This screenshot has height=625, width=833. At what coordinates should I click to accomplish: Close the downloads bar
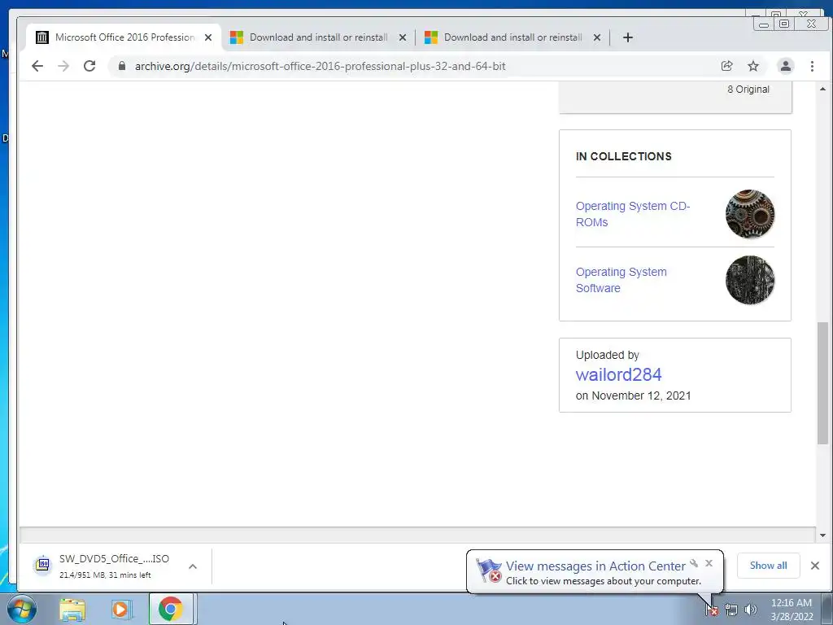[x=815, y=566]
